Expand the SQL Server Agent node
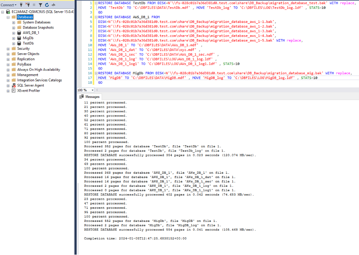 (x=8, y=85)
